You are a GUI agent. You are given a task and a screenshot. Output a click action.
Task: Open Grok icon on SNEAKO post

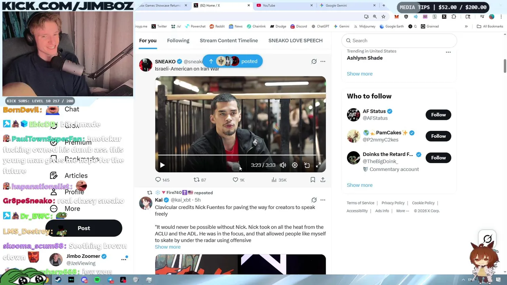pos(314,61)
